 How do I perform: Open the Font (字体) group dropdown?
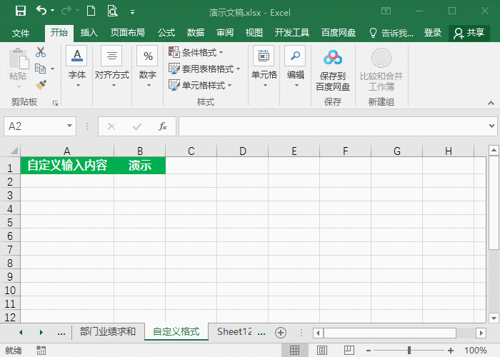77,68
